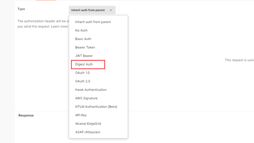
Task: Select OAuth 1.0 option
Action: [82, 73]
